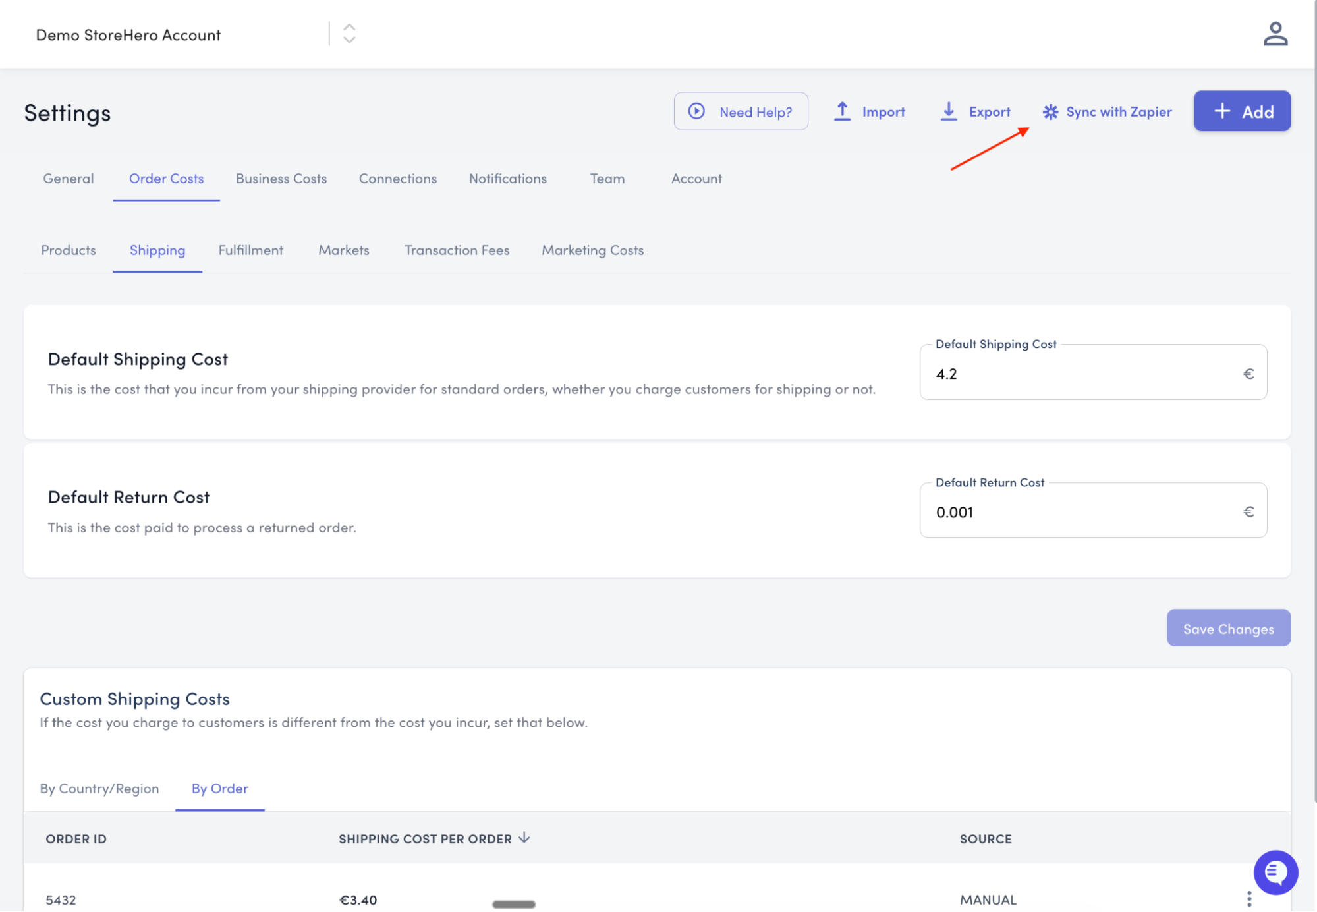Open the Fulfillment sub-tab
Viewport: 1317px width, 912px height.
(250, 250)
